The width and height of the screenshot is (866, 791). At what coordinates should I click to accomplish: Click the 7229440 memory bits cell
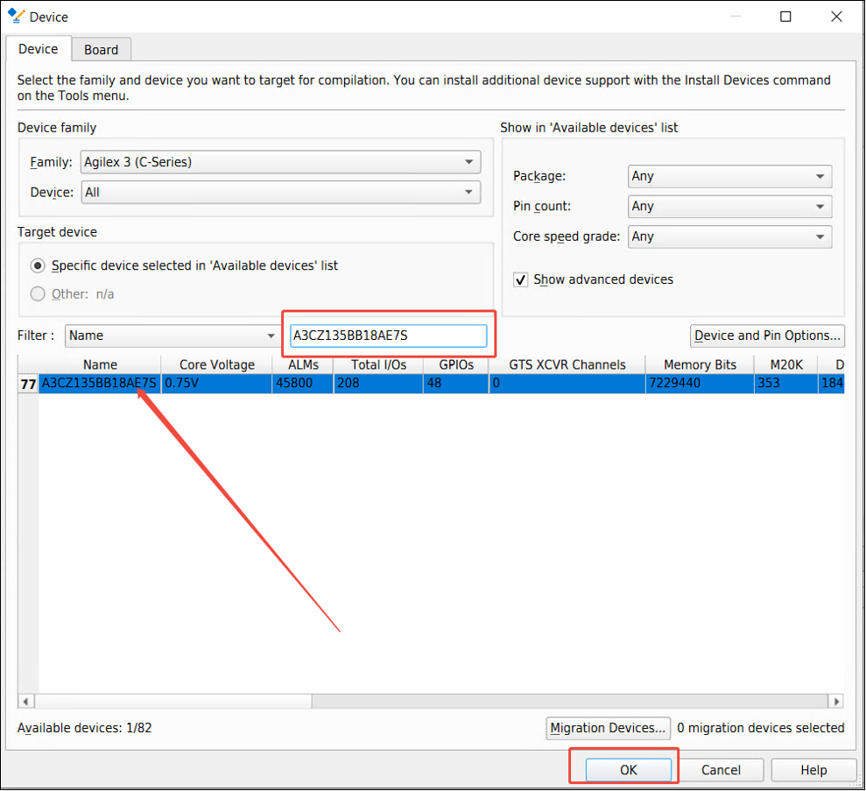click(x=700, y=384)
